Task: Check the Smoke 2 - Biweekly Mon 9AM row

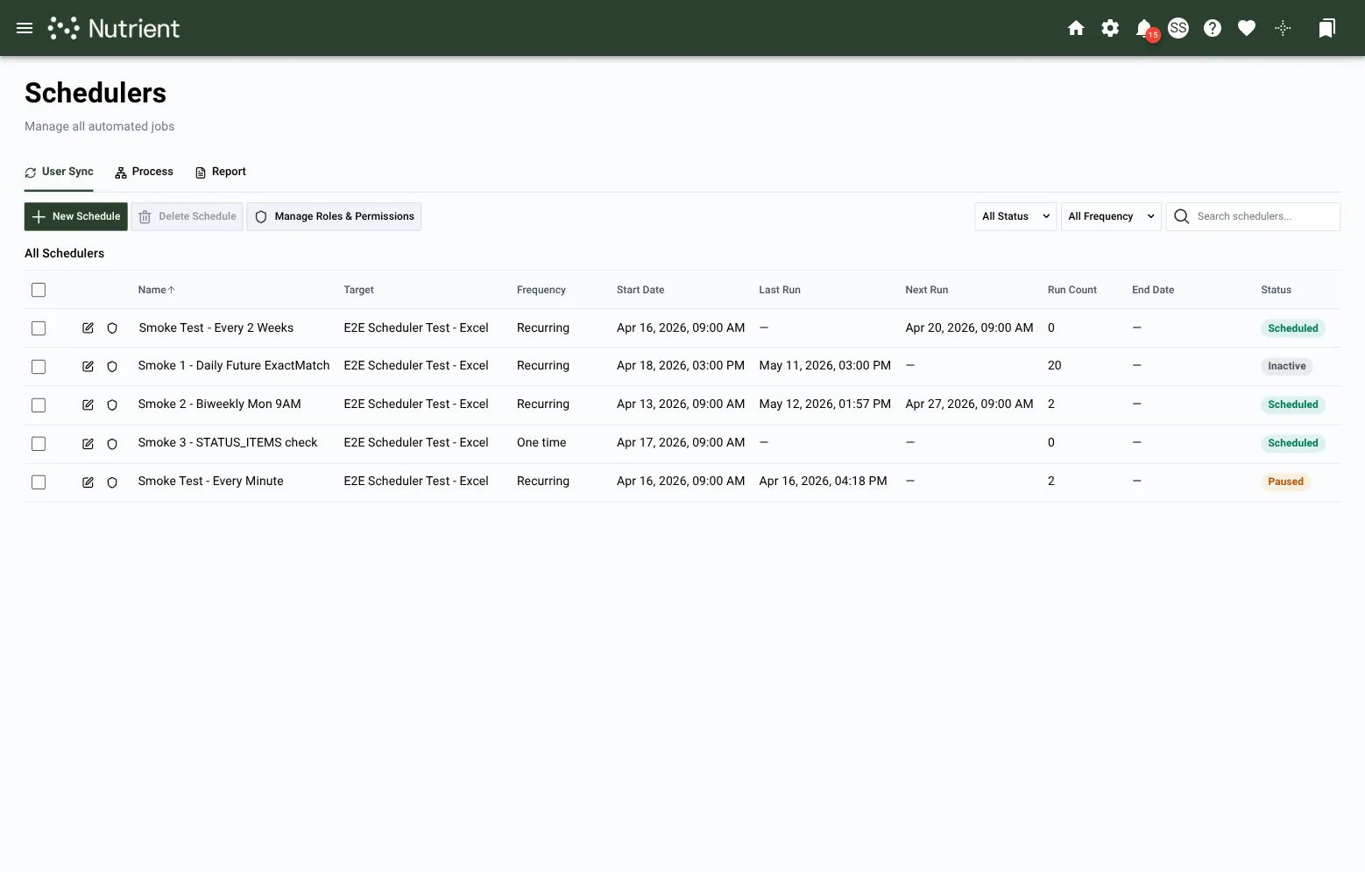Action: 39,405
